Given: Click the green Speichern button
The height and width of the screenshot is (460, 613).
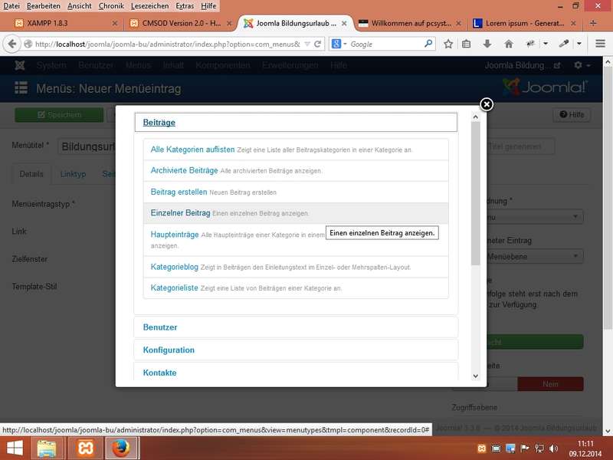Looking at the screenshot, I should tap(59, 114).
